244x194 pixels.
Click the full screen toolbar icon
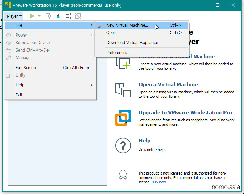68,16
